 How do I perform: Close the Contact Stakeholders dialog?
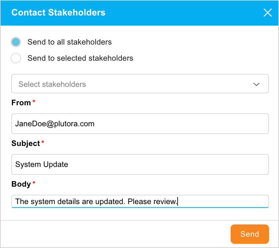pos(267,13)
